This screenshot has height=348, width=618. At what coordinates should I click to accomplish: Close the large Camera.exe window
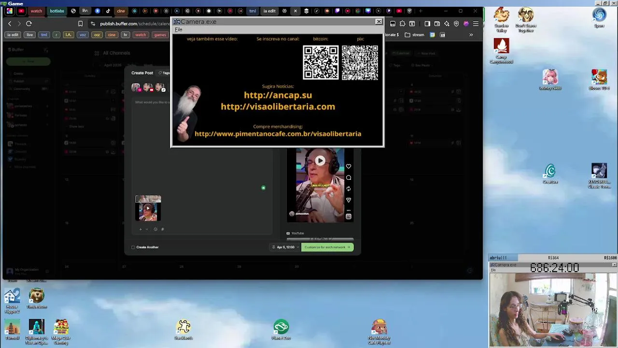(379, 21)
